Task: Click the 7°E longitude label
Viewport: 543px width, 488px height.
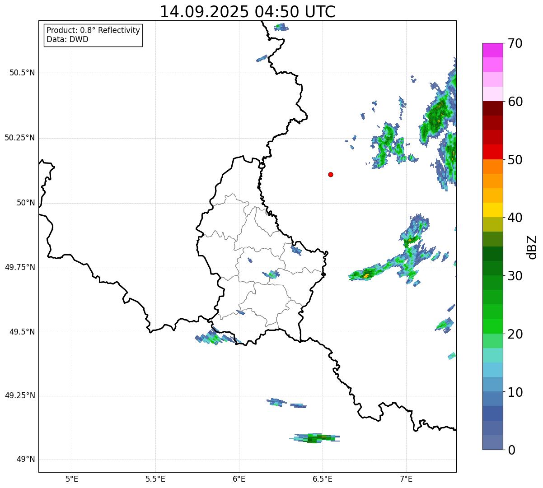Action: (406, 479)
